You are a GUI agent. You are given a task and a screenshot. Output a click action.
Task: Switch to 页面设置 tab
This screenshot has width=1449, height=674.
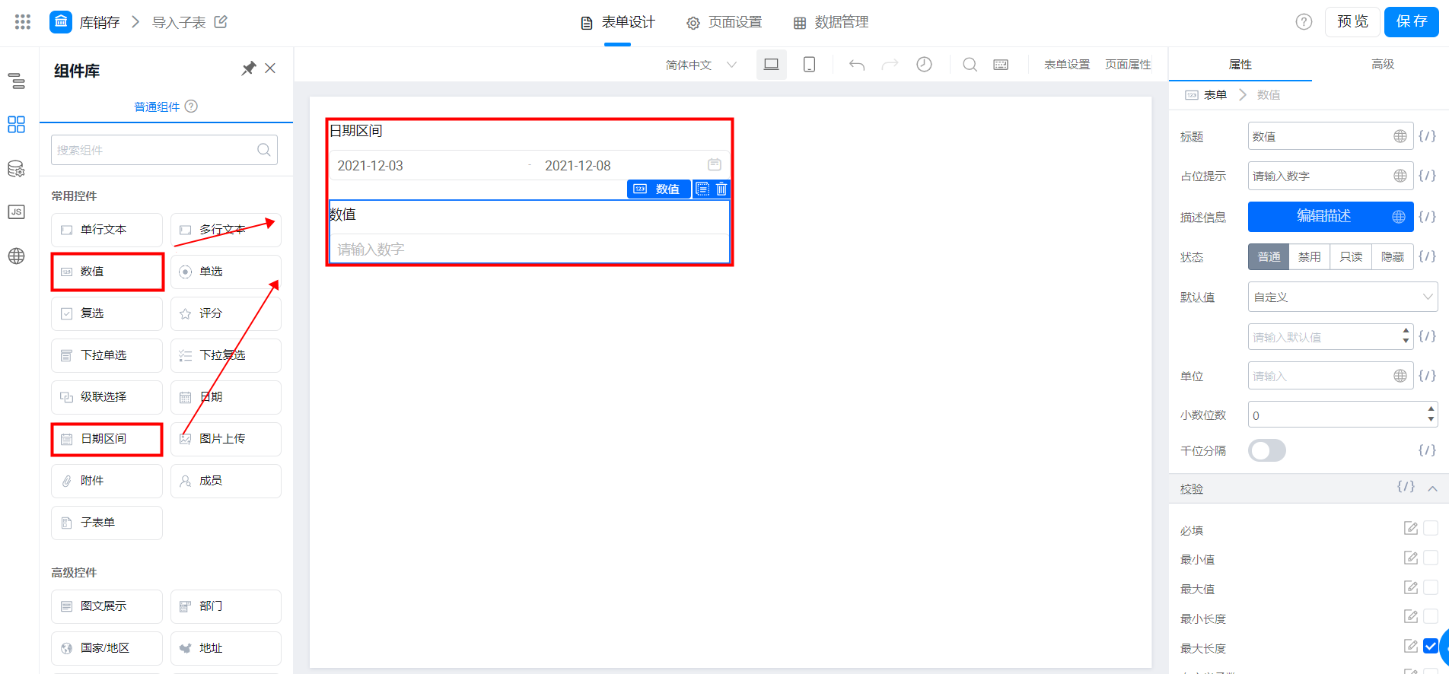724,23
